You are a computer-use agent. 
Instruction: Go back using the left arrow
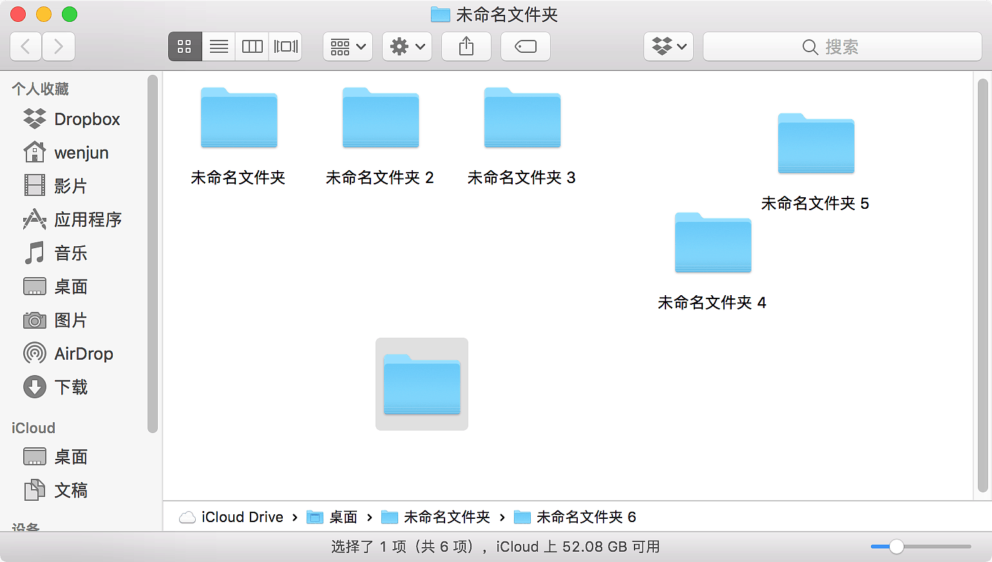[x=26, y=46]
